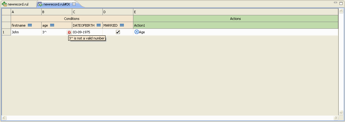The image size is (345, 122).
Task: Click the newrecord.rul rule file icon
Action: pos(4,4)
